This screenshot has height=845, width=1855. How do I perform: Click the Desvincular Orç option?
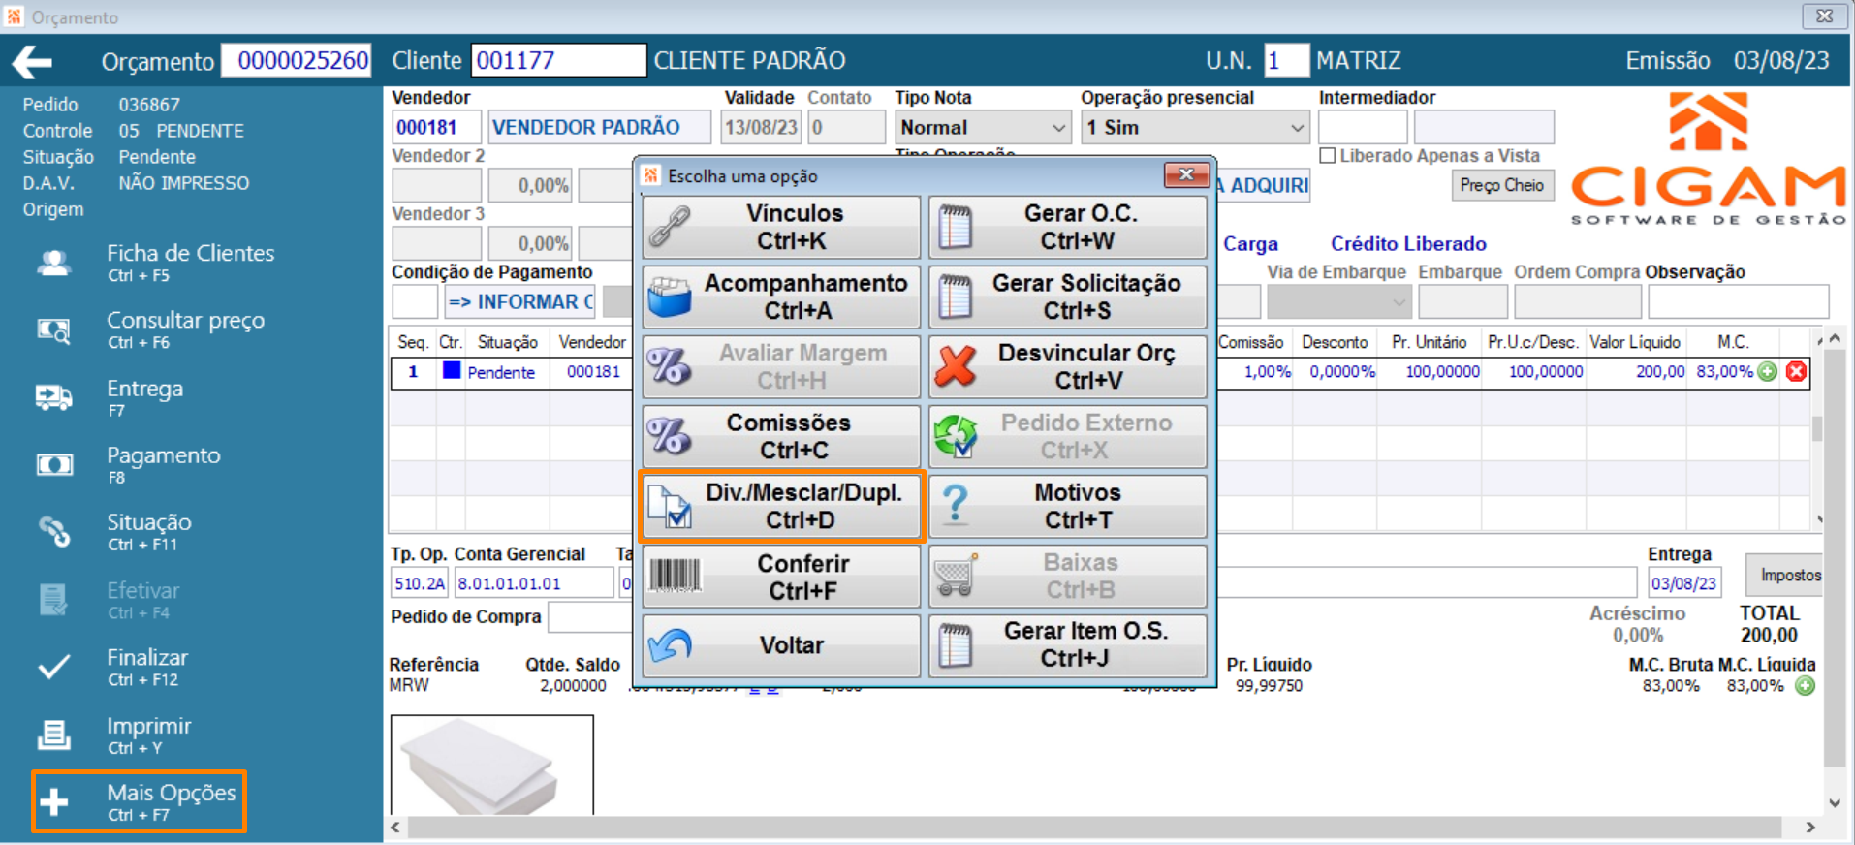coord(1067,366)
